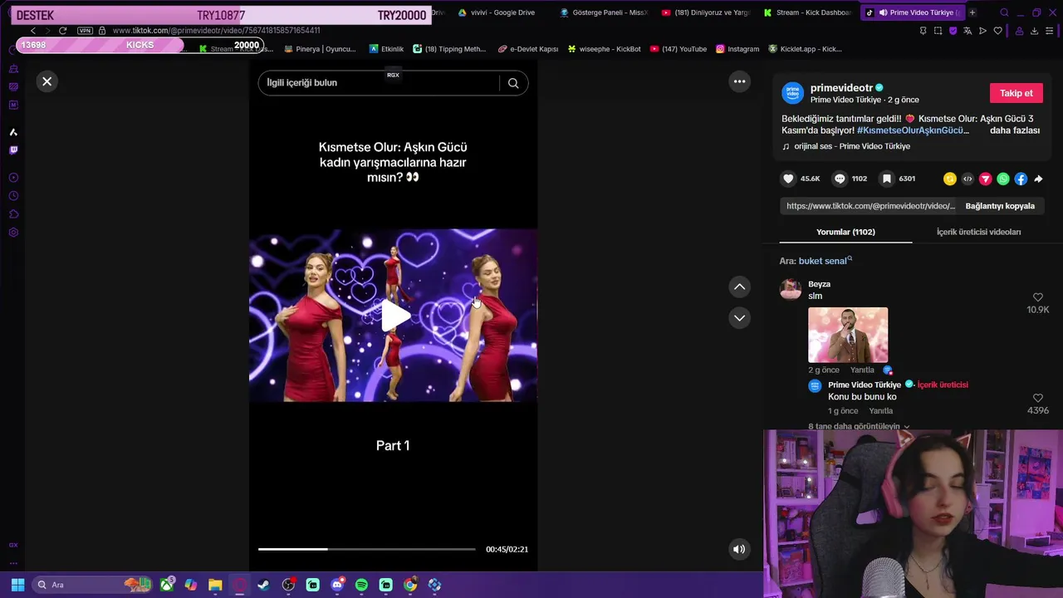
Task: Like Prime Video Türkiye's reply
Action: (x=1037, y=399)
